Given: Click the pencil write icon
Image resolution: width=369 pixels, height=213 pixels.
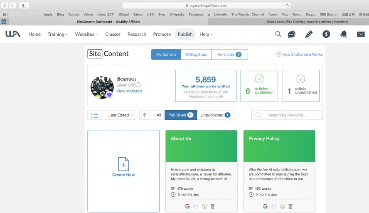Looking at the screenshot, I should click(x=309, y=34).
